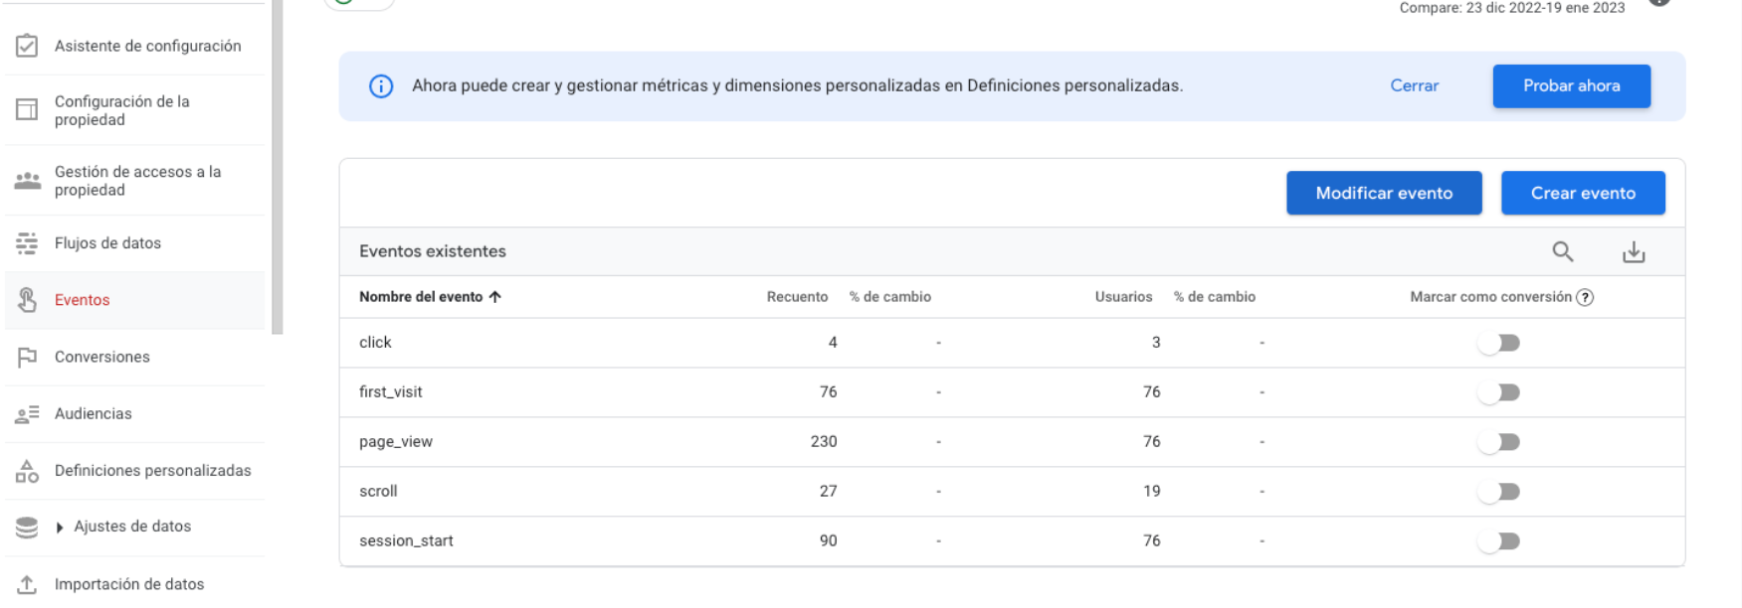Open Flujos de datos section
The width and height of the screenshot is (1742, 608).
pos(135,243)
